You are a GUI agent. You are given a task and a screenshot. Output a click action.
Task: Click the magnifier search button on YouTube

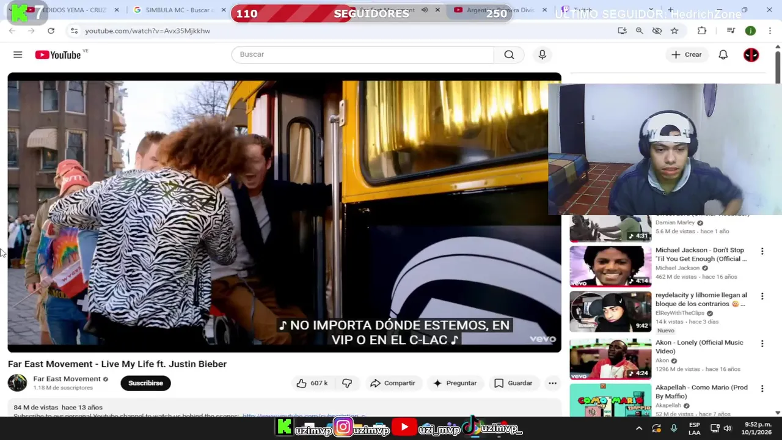(x=509, y=54)
